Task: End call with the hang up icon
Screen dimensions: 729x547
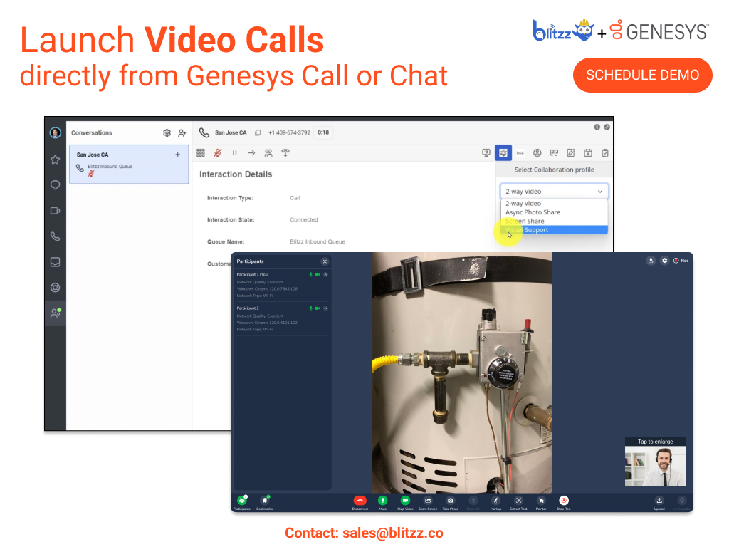Action: (x=285, y=153)
